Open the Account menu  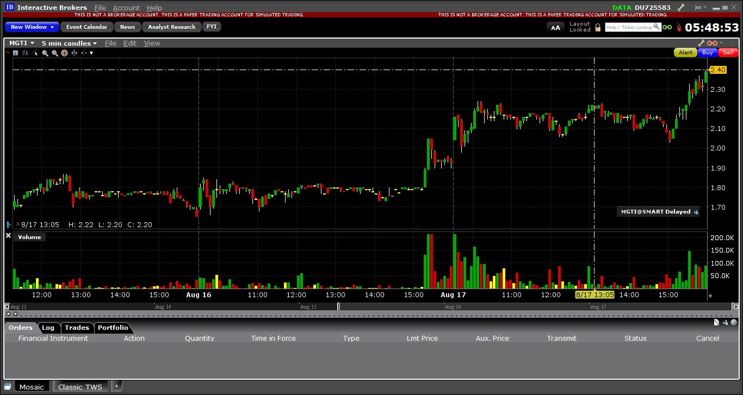click(x=126, y=8)
